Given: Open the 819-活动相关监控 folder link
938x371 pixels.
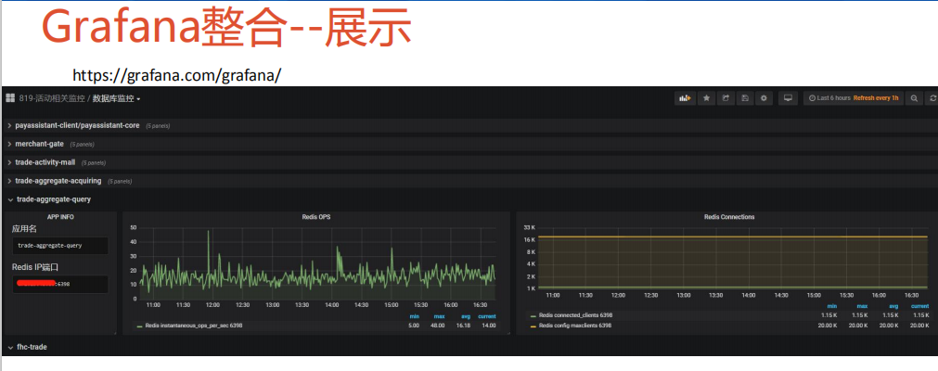Looking at the screenshot, I should click(52, 98).
